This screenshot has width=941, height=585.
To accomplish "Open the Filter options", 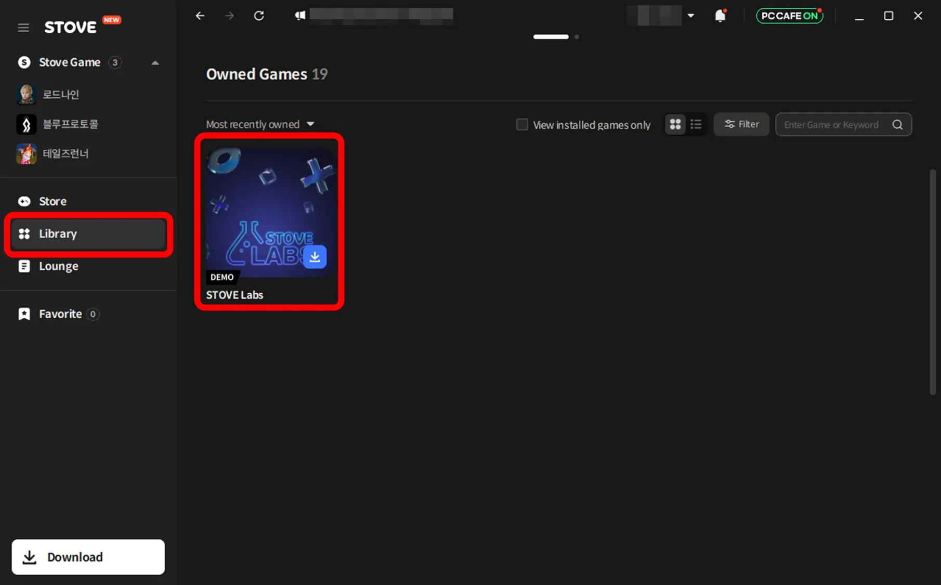I will pyautogui.click(x=741, y=124).
